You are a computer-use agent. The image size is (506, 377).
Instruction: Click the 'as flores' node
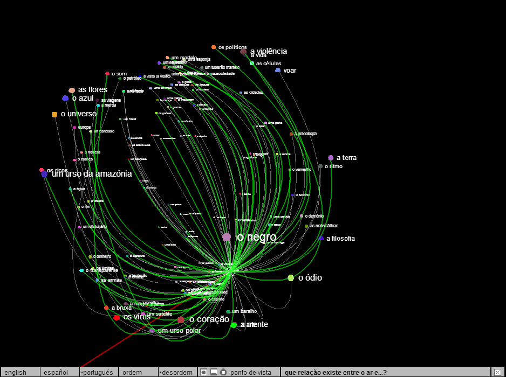(x=72, y=90)
